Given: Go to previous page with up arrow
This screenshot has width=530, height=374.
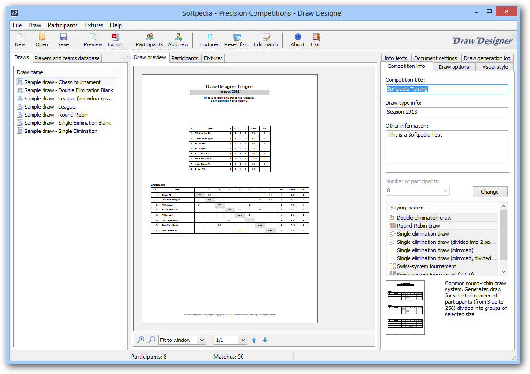Looking at the screenshot, I should click(x=254, y=340).
